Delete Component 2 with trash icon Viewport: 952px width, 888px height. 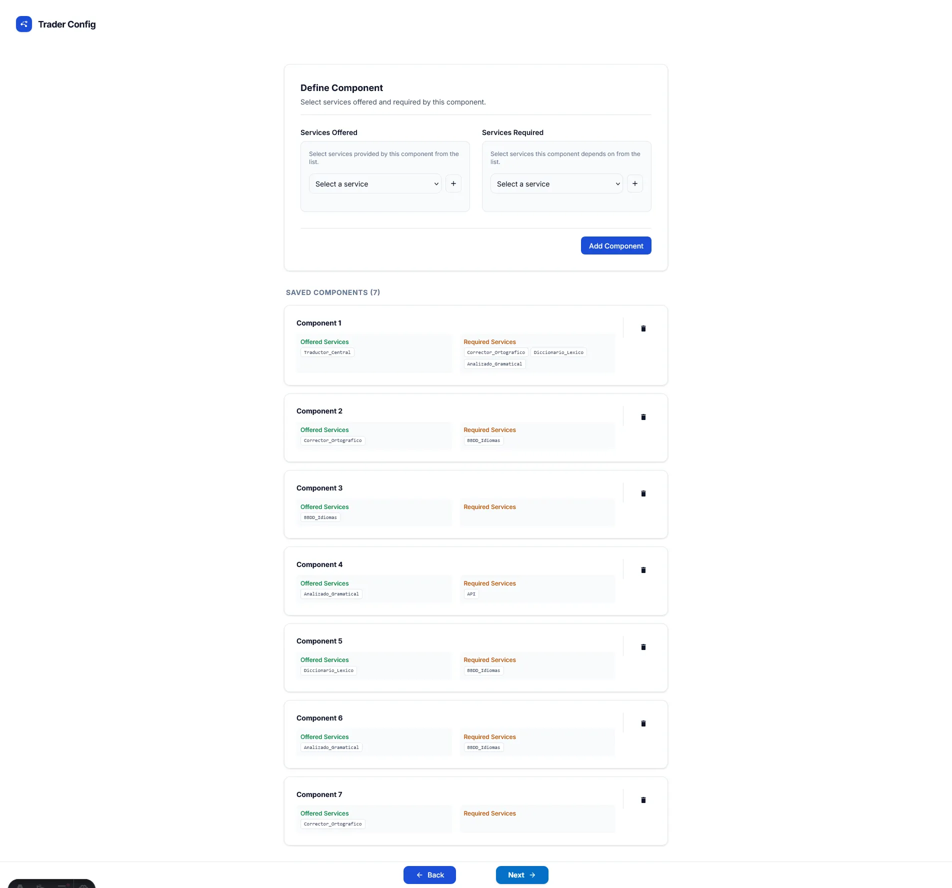coord(643,417)
